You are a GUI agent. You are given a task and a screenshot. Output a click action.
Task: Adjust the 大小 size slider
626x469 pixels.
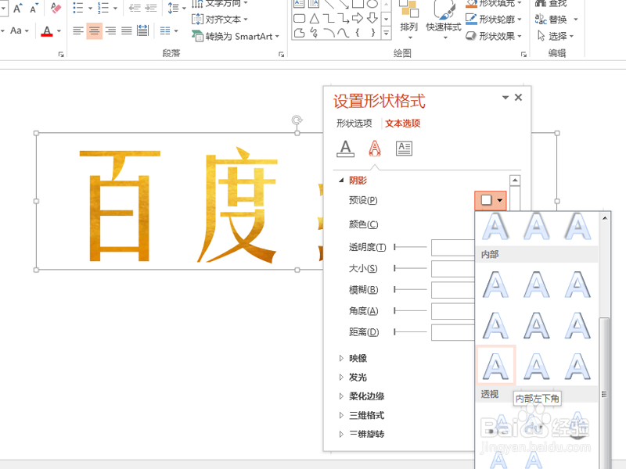click(x=410, y=268)
